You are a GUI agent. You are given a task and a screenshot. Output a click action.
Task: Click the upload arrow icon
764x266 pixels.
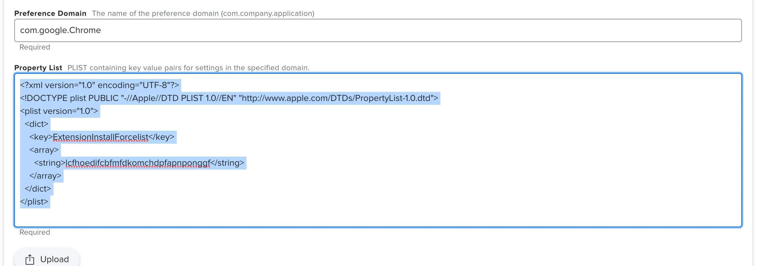pyautogui.click(x=30, y=259)
